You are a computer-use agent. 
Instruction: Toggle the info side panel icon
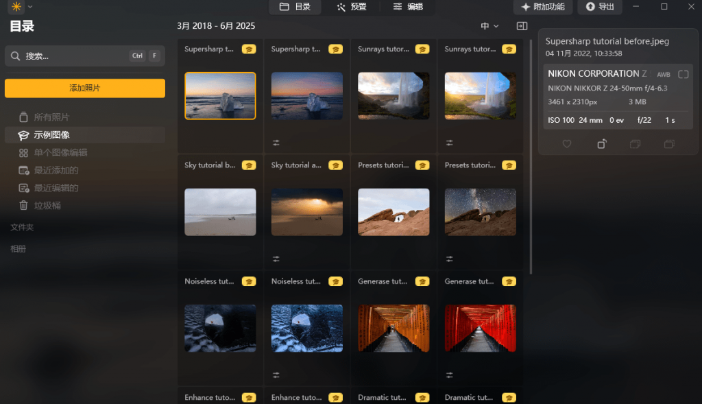(522, 26)
